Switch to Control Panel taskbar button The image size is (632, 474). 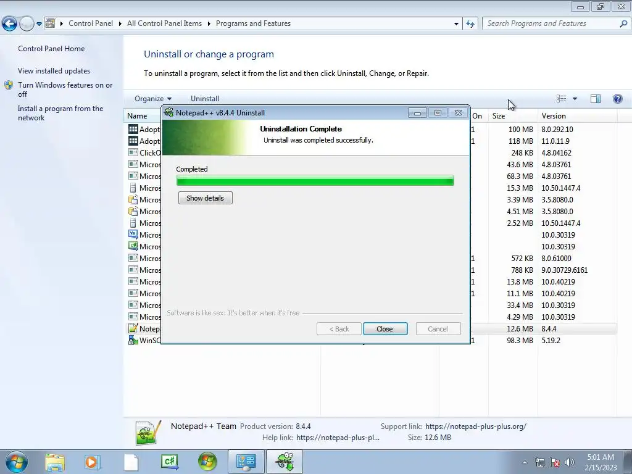tap(246, 462)
